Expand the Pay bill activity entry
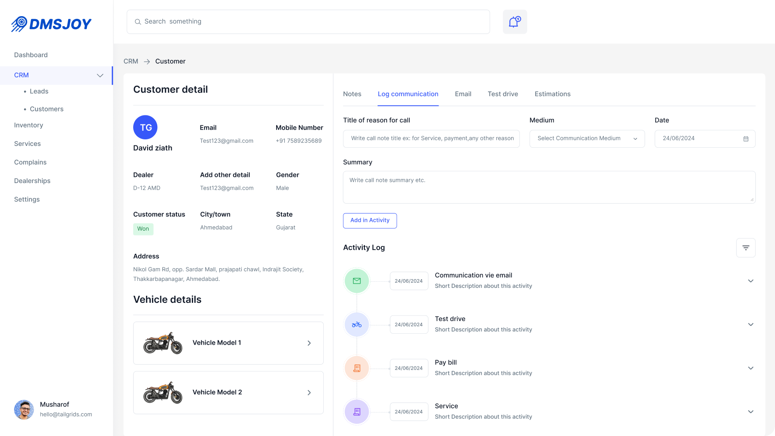775x436 pixels. [x=751, y=368]
